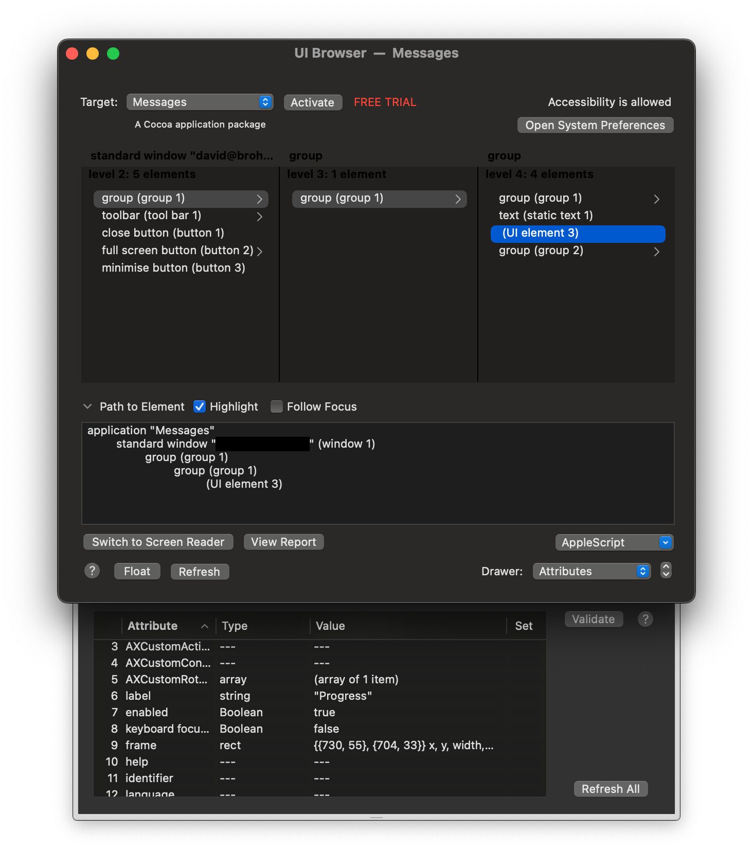The width and height of the screenshot is (753, 848).
Task: Select close button (button 1) row
Action: pos(181,233)
